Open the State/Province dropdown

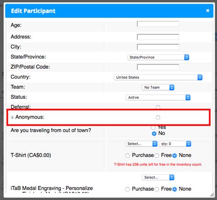[x=158, y=57]
